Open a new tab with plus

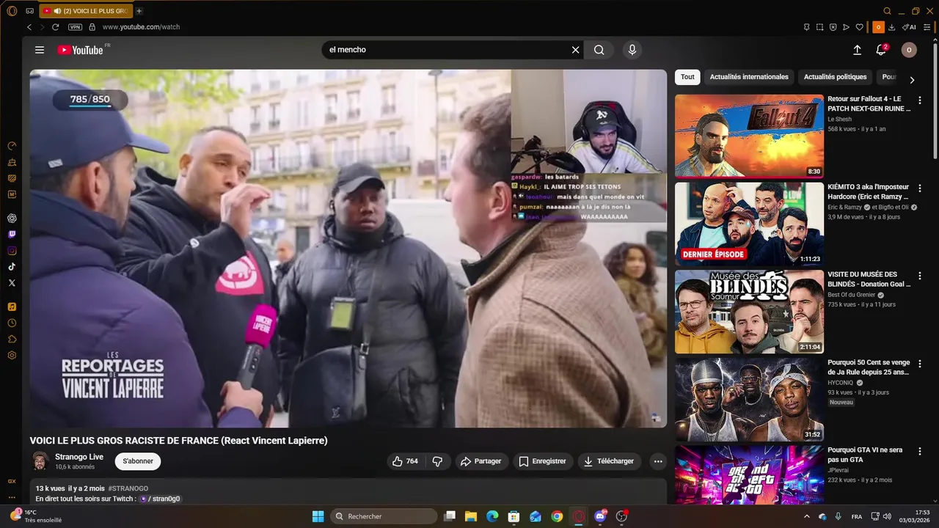[x=139, y=11]
